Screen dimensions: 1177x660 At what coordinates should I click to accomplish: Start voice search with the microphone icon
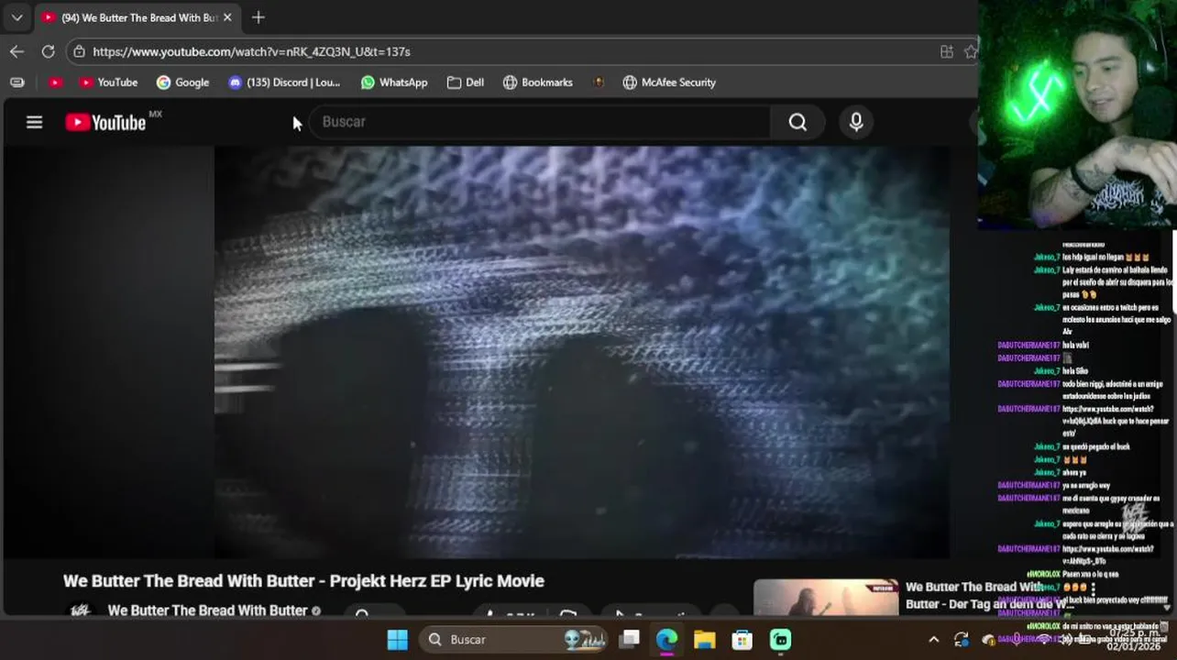pyautogui.click(x=856, y=122)
